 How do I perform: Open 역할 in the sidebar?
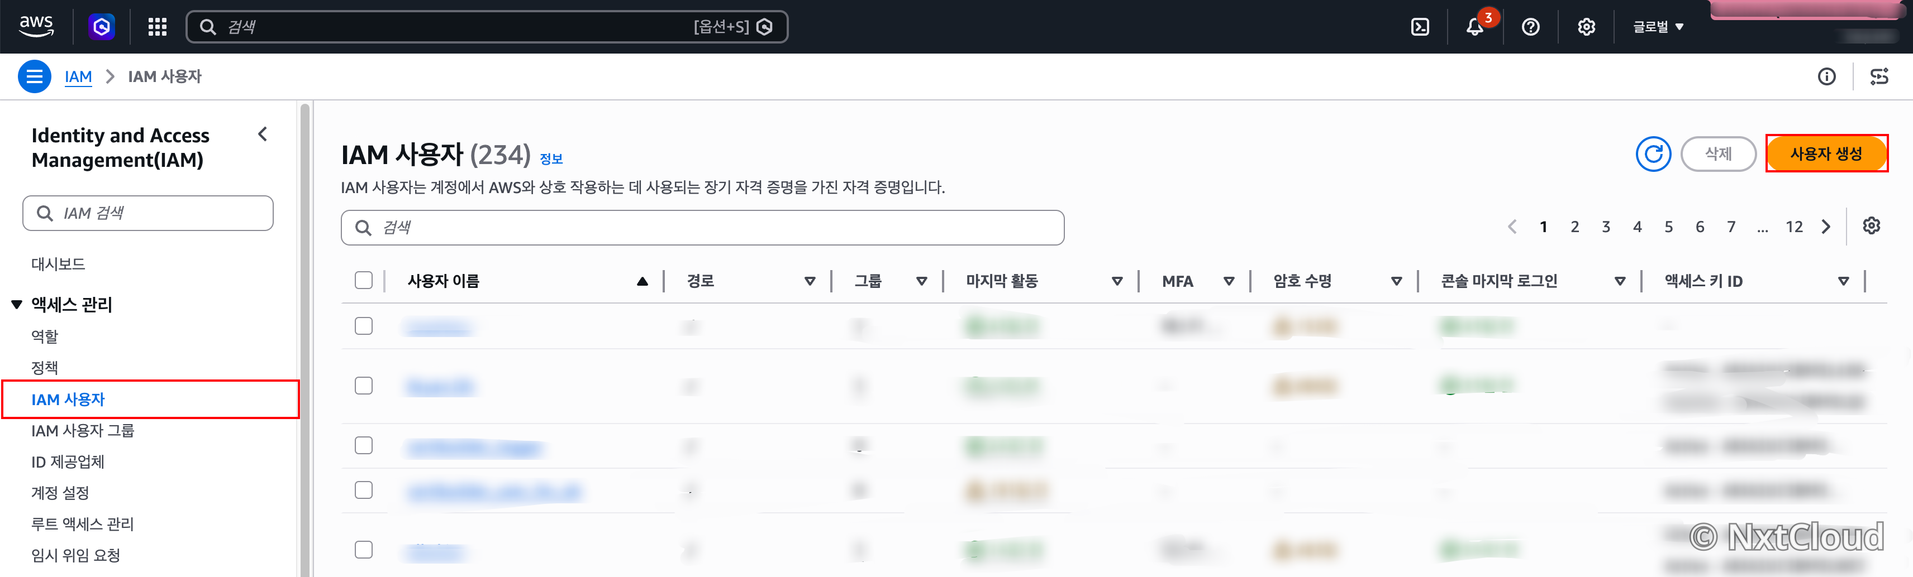[45, 336]
